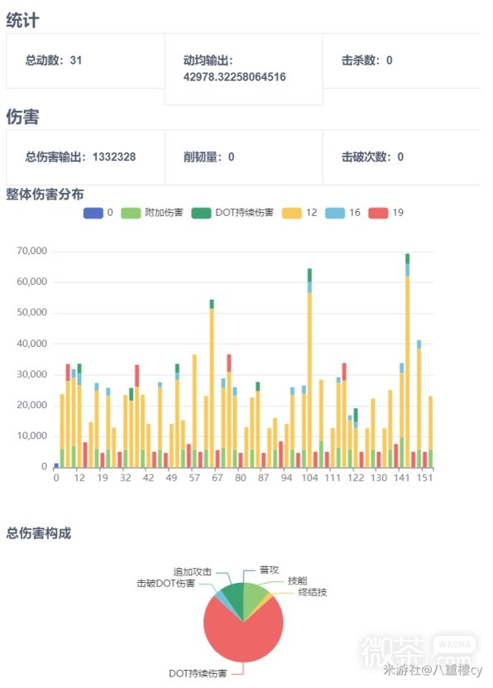Toggle the light blue '16' legend series
Image resolution: width=493 pixels, height=688 pixels.
tap(342, 213)
